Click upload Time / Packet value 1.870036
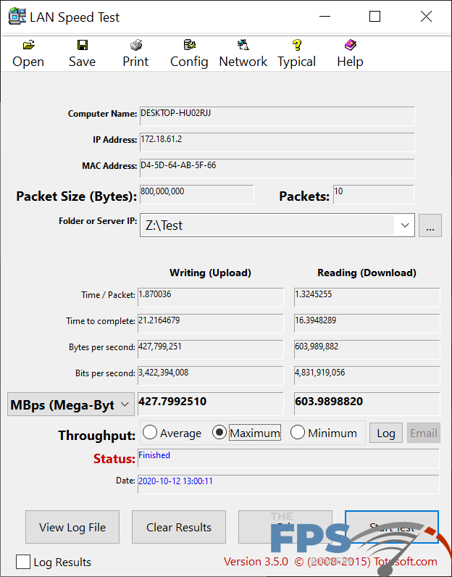 (211, 297)
